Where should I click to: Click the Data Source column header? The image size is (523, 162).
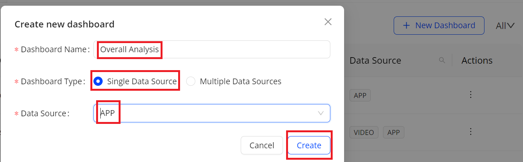(375, 61)
